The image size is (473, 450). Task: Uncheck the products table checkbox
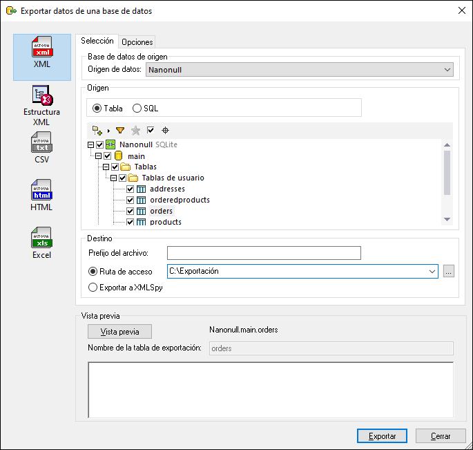[x=130, y=222]
